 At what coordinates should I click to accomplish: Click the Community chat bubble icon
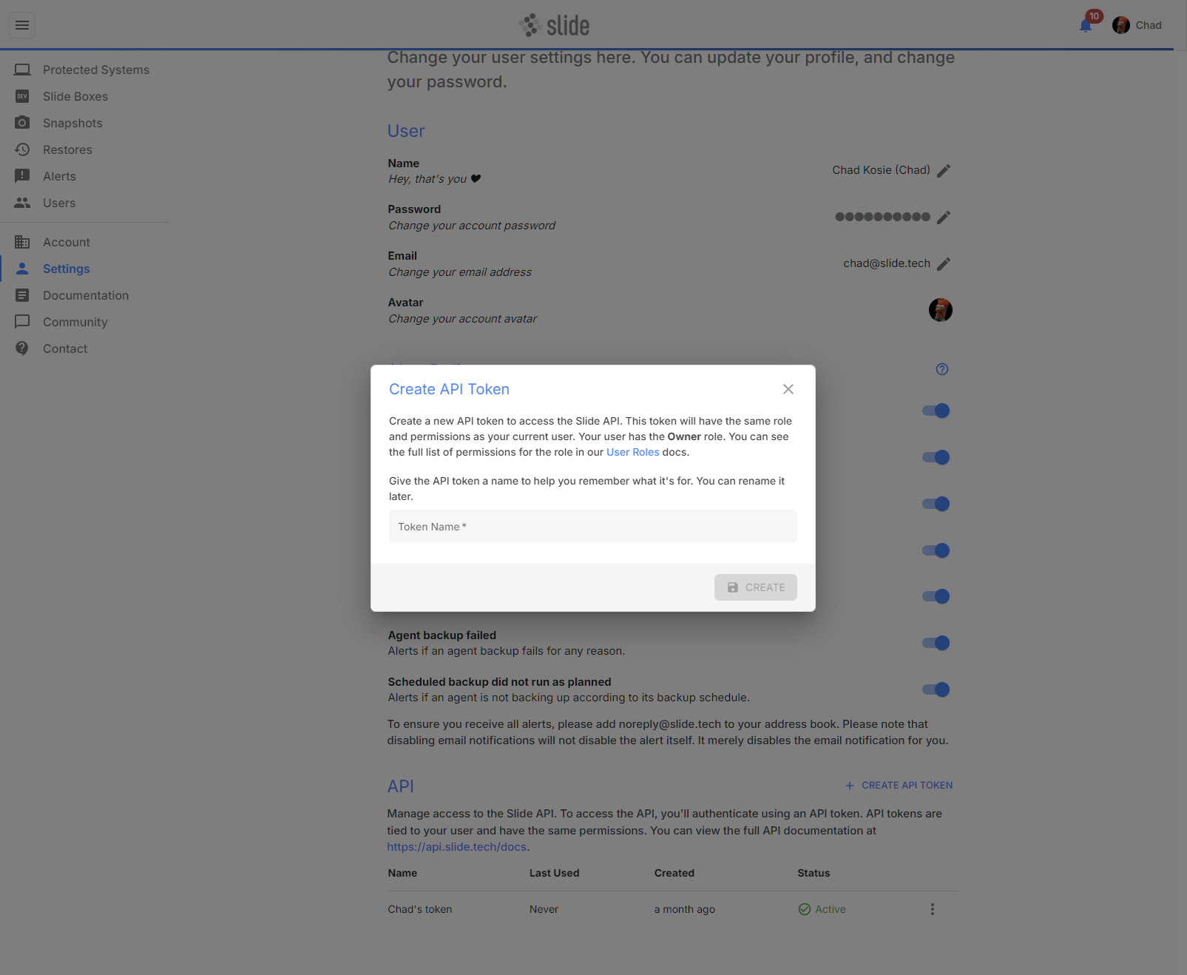pos(22,322)
